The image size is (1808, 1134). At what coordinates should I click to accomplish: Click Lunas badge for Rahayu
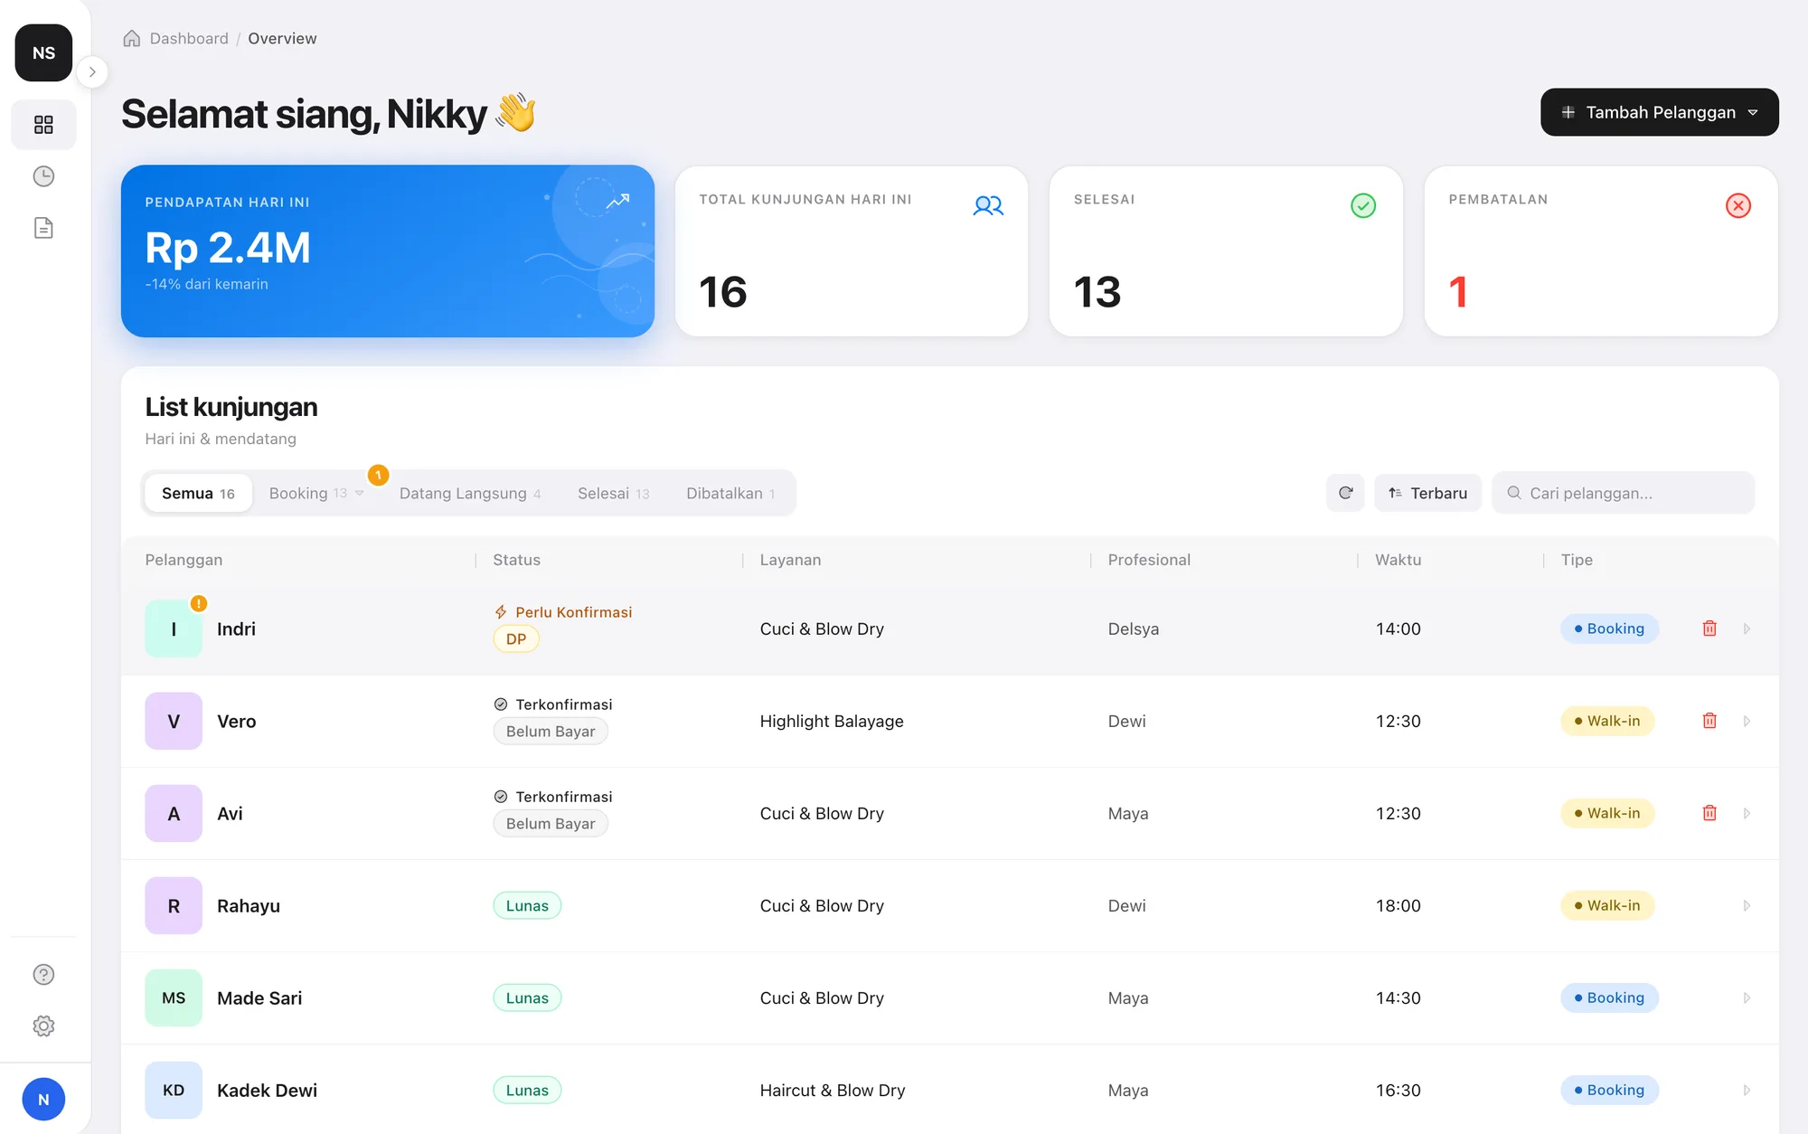point(527,905)
